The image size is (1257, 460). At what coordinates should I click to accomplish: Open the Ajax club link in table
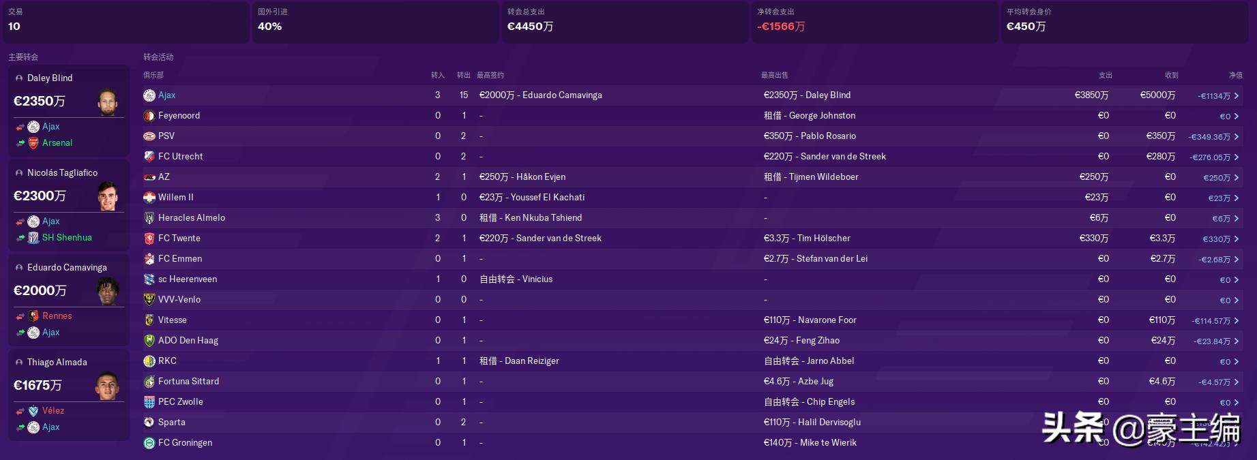(x=167, y=95)
